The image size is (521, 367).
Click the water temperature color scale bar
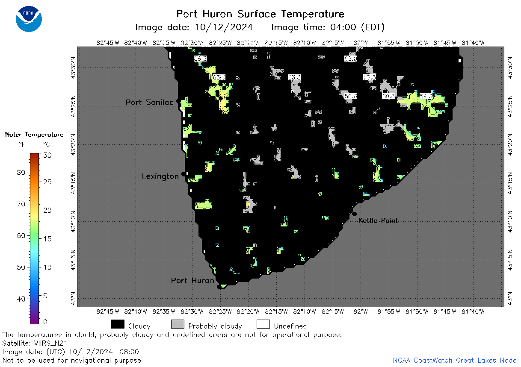point(35,238)
